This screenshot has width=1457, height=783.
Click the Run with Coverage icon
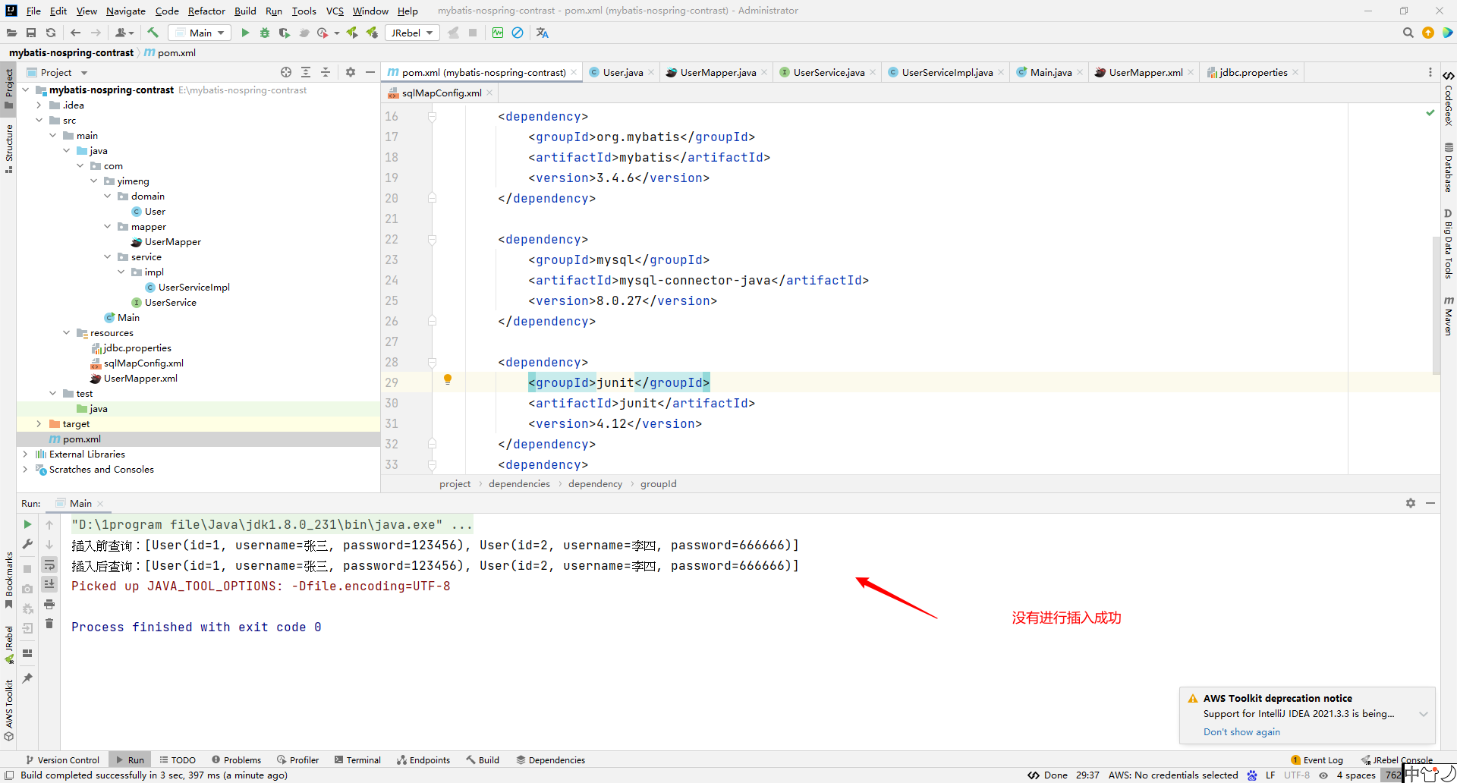[x=285, y=33]
